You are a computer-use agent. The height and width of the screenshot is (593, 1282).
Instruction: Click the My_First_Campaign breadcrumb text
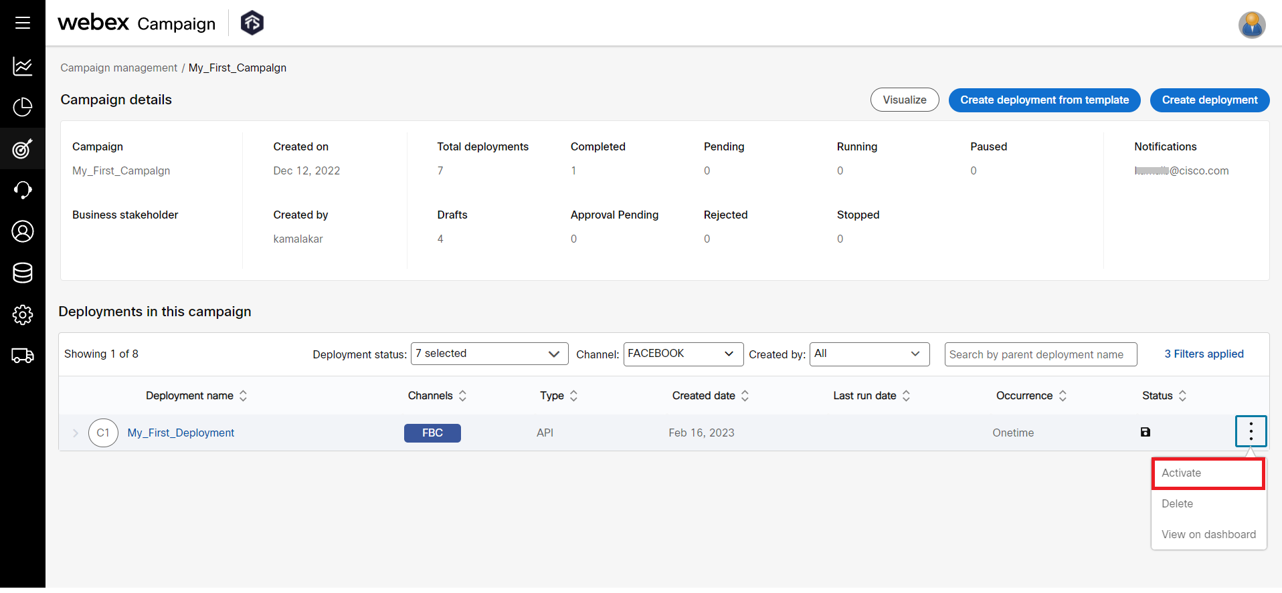tap(238, 68)
